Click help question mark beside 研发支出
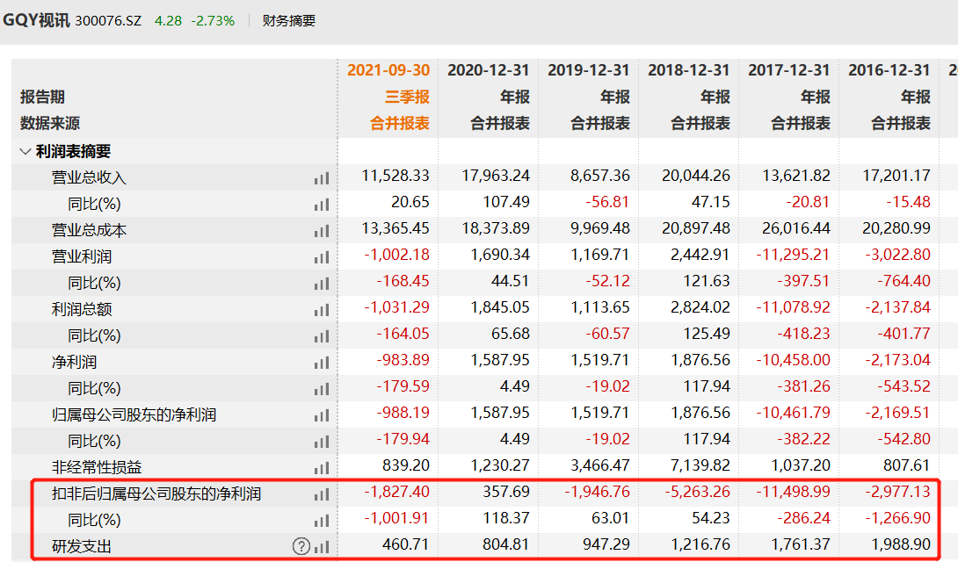Screen dimensions: 958x562 [301, 546]
